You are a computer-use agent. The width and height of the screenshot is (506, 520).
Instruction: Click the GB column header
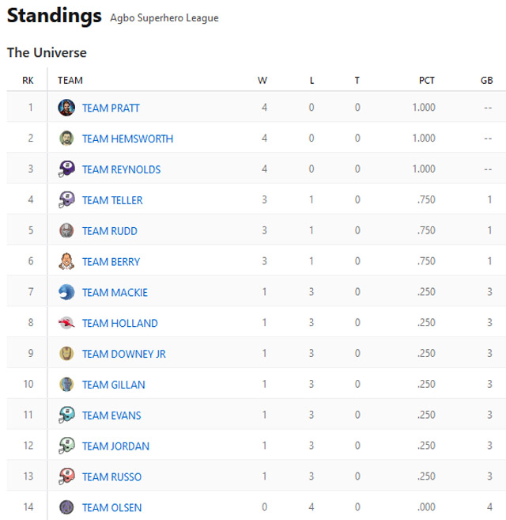pyautogui.click(x=487, y=80)
